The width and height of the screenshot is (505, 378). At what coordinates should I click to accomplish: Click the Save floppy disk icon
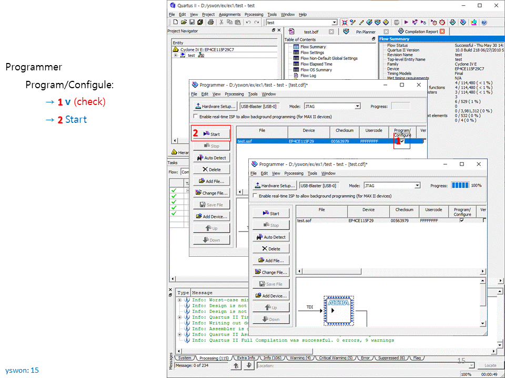[x=191, y=22]
